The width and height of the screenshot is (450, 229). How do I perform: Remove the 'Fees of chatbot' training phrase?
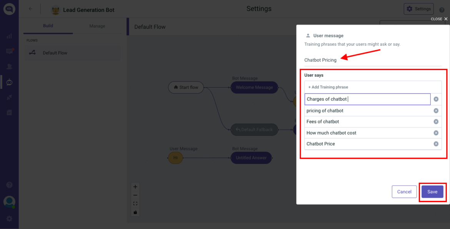(436, 121)
